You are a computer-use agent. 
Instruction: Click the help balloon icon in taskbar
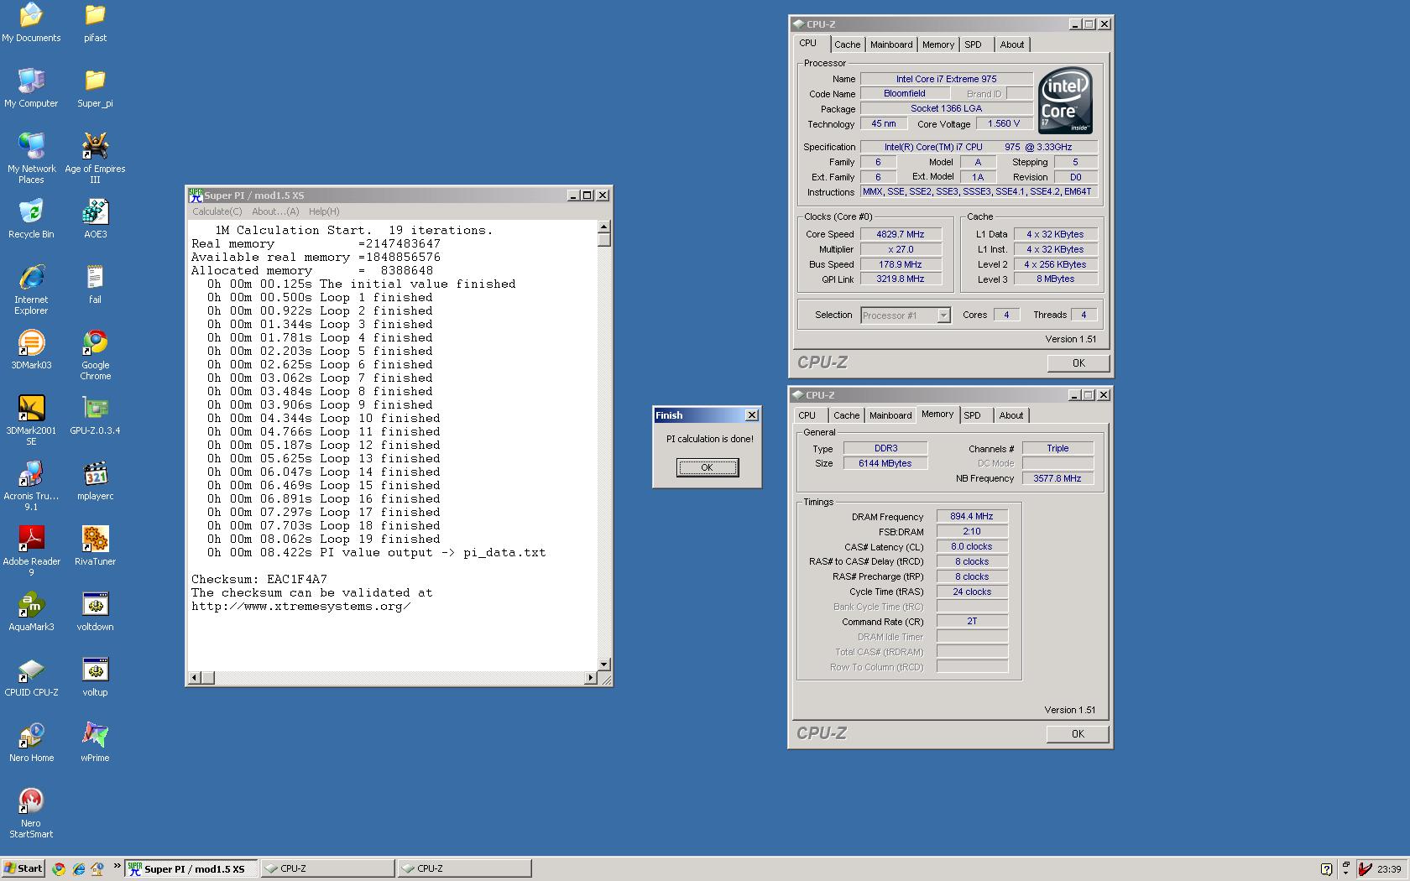pos(1326,868)
